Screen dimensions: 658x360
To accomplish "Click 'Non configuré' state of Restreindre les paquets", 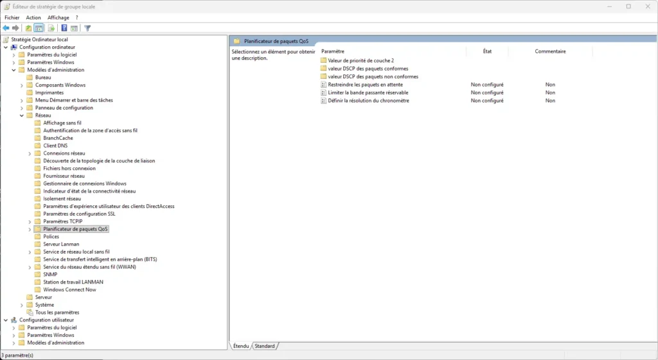I will 487,85.
